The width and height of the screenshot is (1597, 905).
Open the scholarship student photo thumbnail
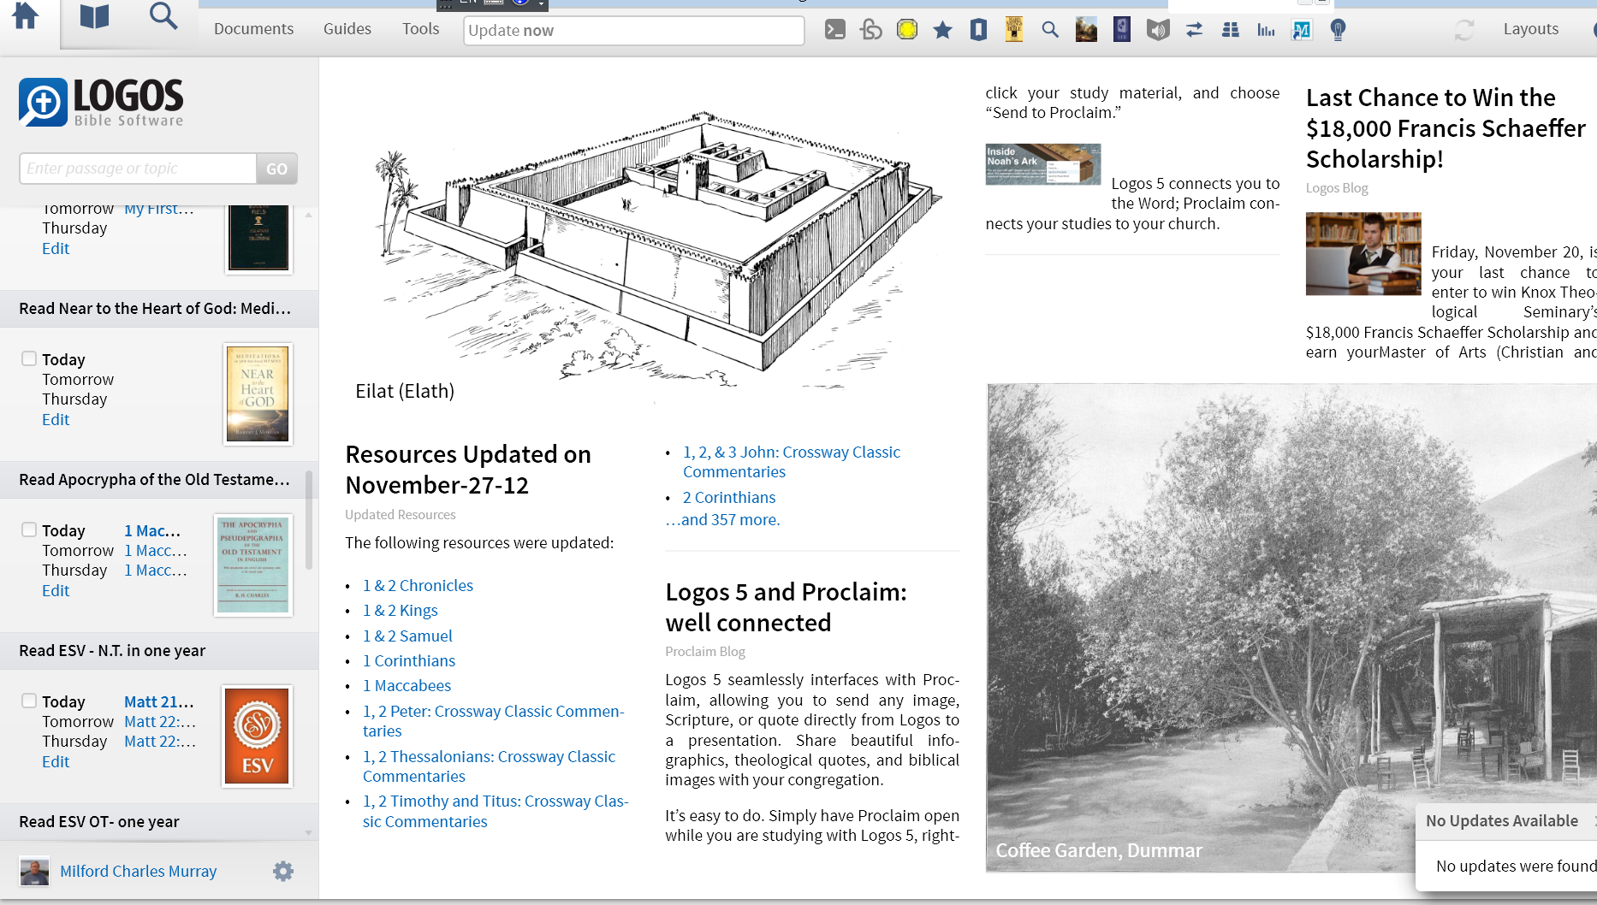pyautogui.click(x=1363, y=254)
